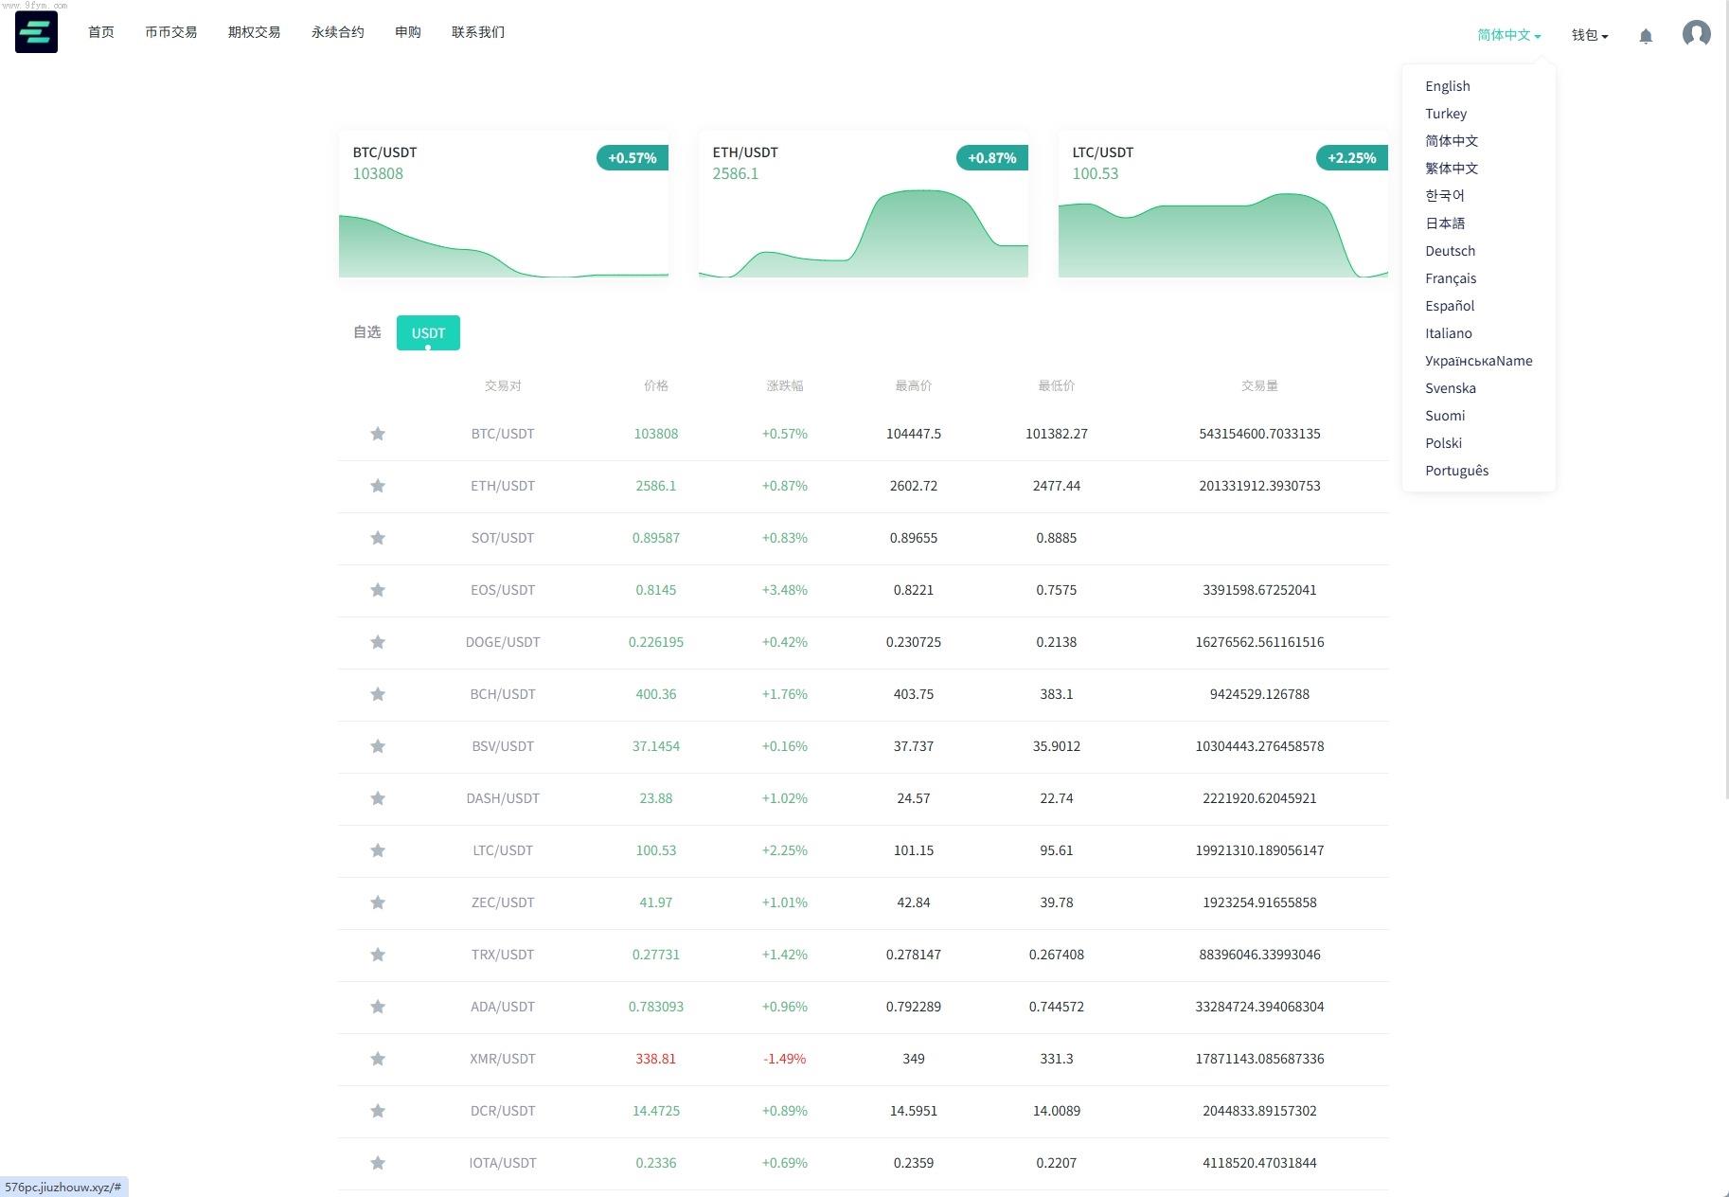Open the ETH/USDT chart card

[x=863, y=205]
